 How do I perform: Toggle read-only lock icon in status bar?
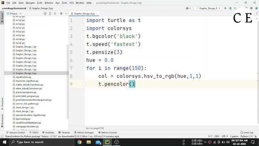click(x=255, y=136)
